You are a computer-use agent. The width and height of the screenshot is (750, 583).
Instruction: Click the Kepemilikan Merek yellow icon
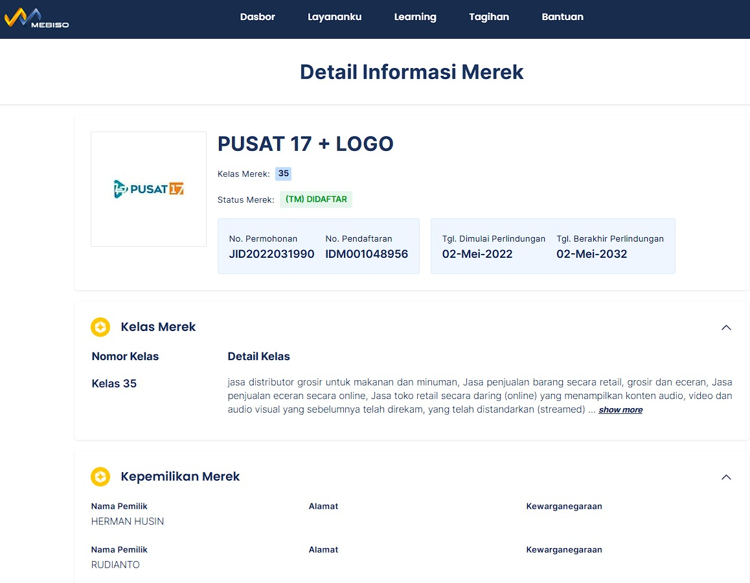point(100,477)
